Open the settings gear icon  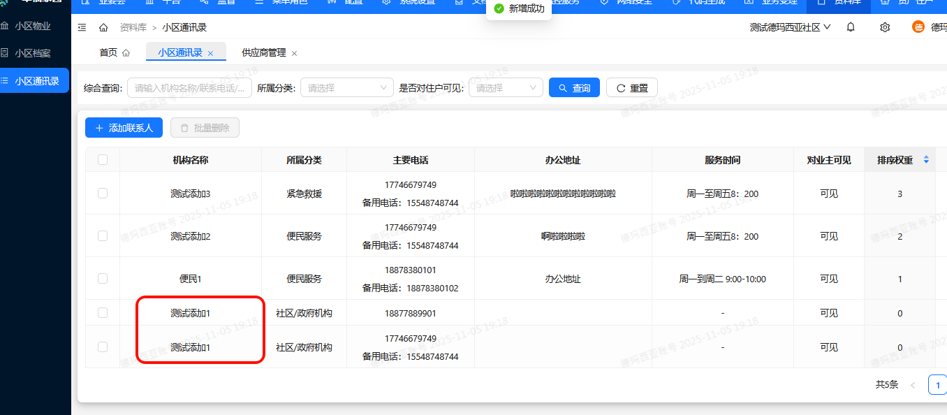click(x=885, y=27)
